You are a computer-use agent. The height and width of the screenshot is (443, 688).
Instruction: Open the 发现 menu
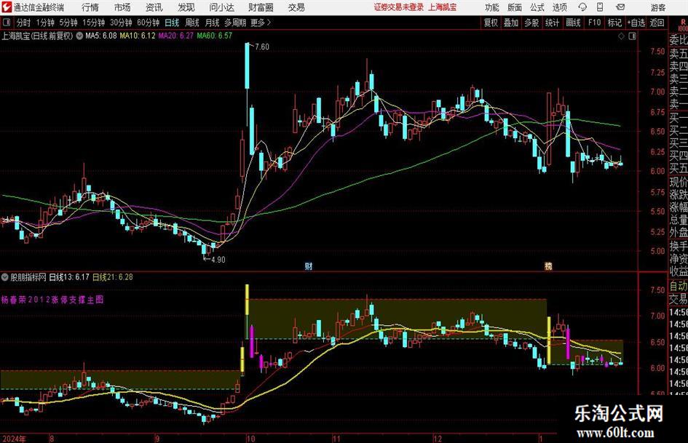186,7
